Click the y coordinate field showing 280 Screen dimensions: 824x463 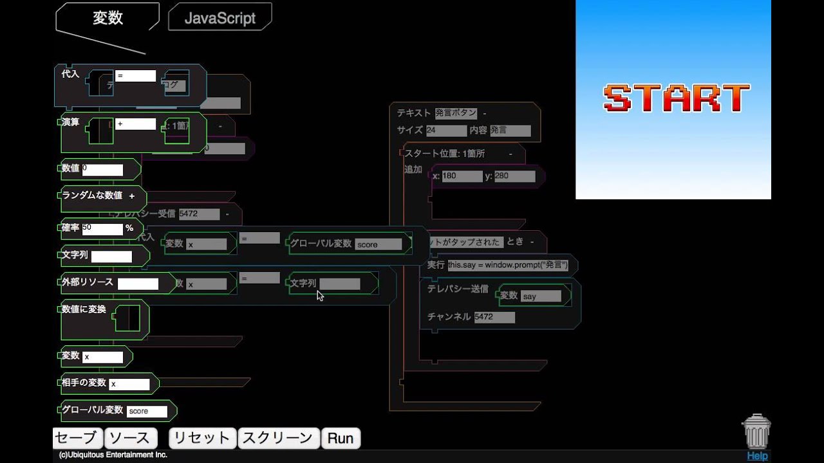[x=514, y=176]
